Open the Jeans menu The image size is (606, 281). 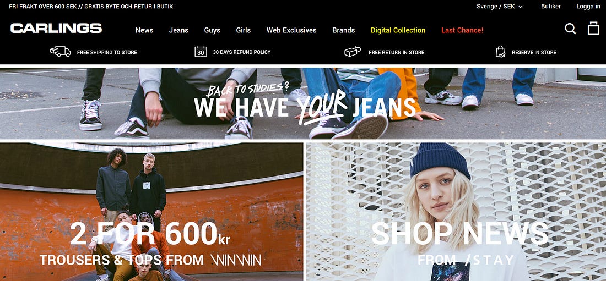click(x=178, y=30)
